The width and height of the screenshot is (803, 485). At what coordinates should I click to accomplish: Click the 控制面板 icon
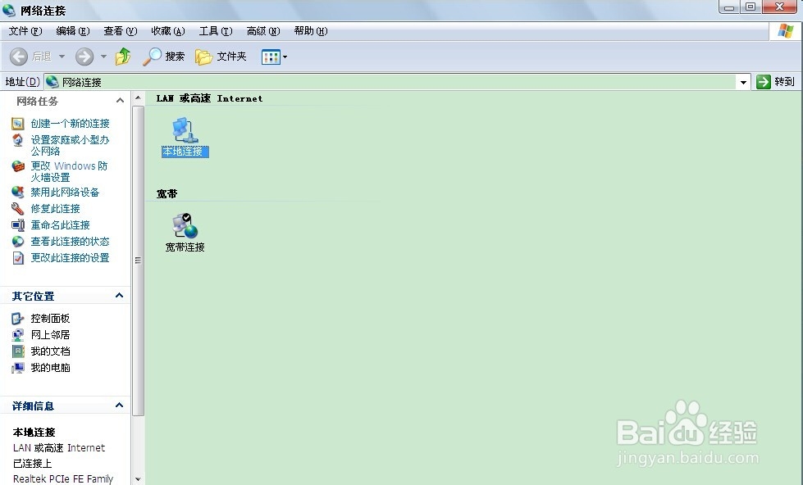(x=18, y=319)
